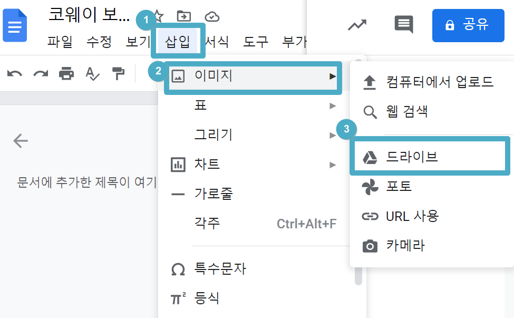The height and width of the screenshot is (318, 514).
Task: Open comment history icon
Action: coord(403,25)
